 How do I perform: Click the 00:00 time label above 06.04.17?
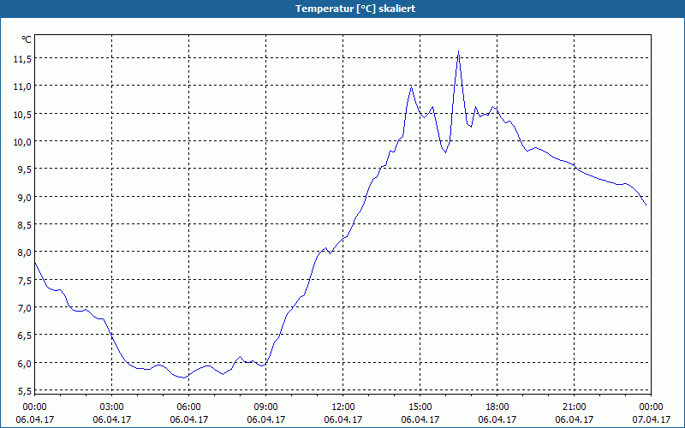[34, 407]
